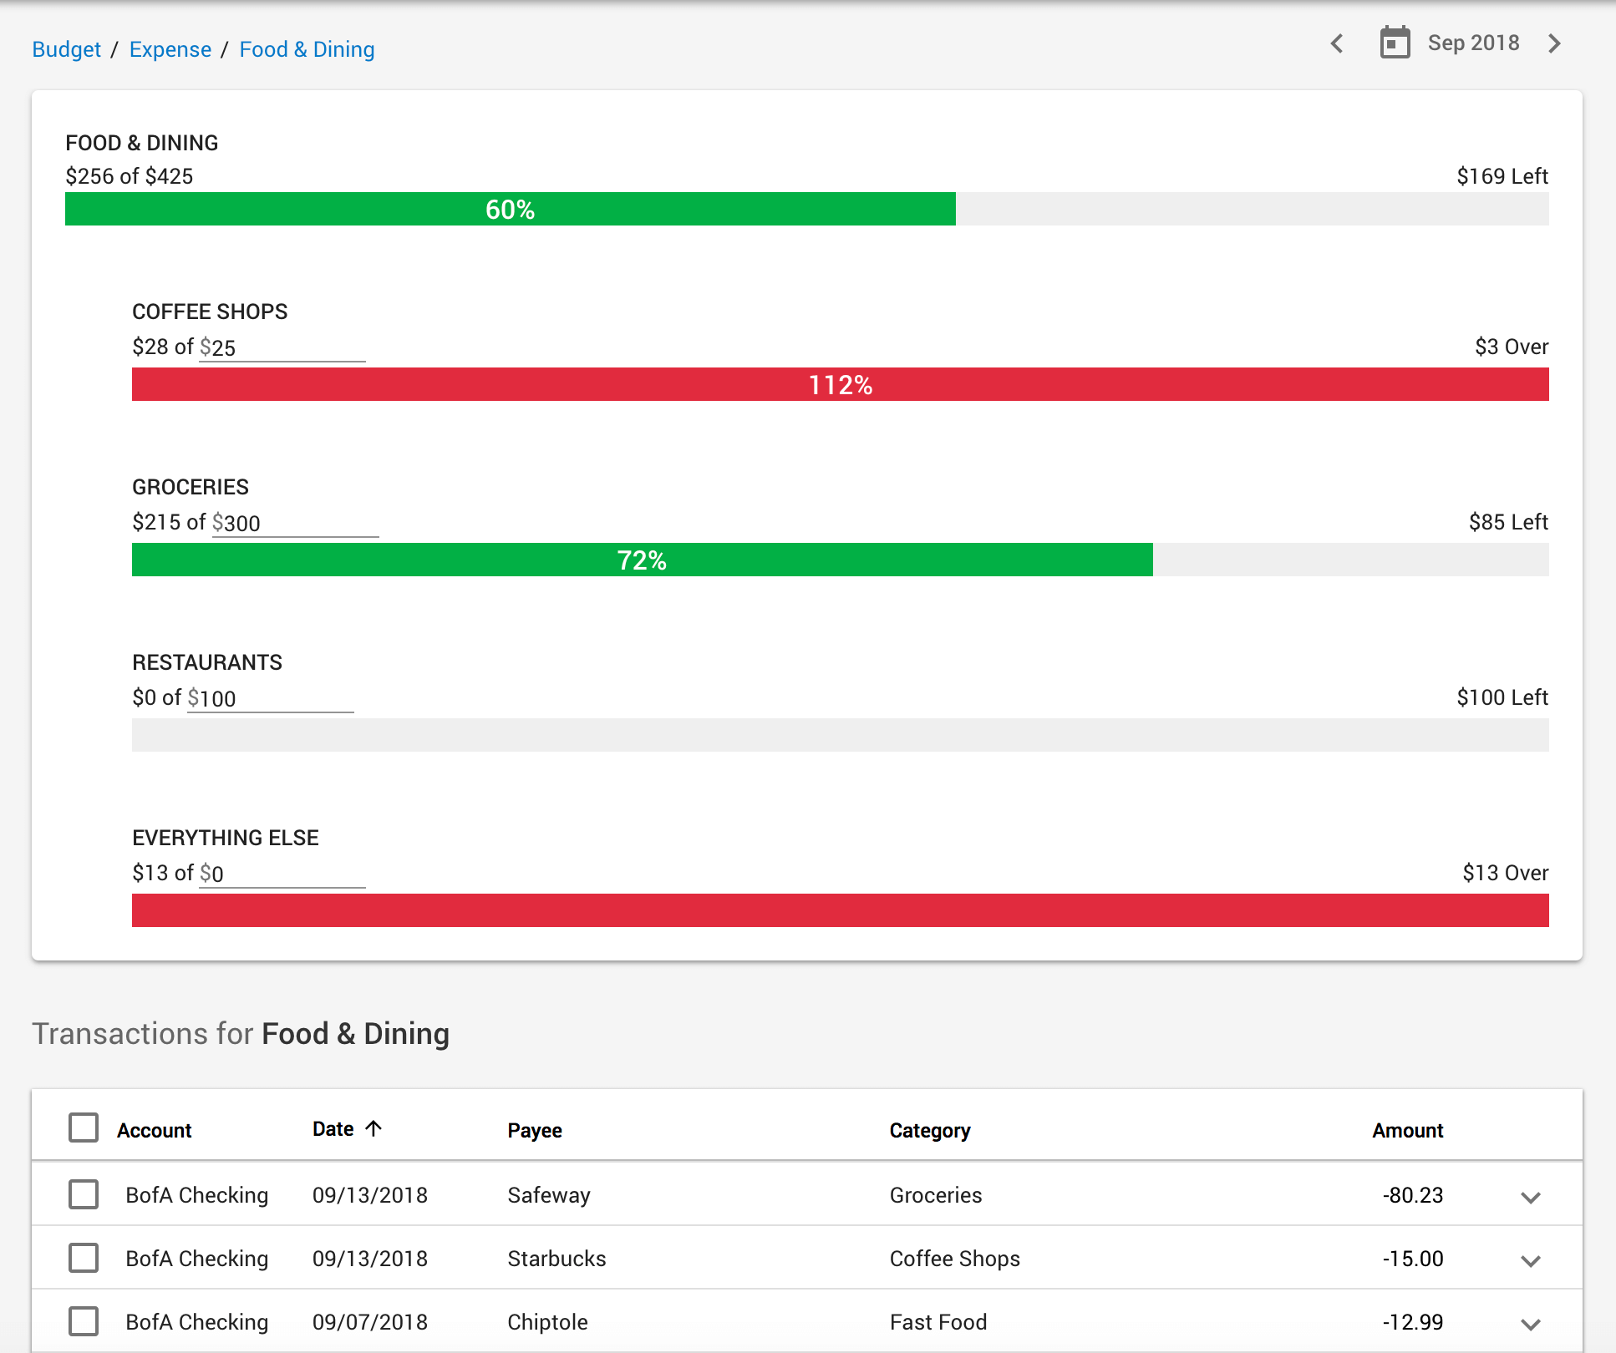
Task: Go to next month arrow
Action: pyautogui.click(x=1554, y=43)
